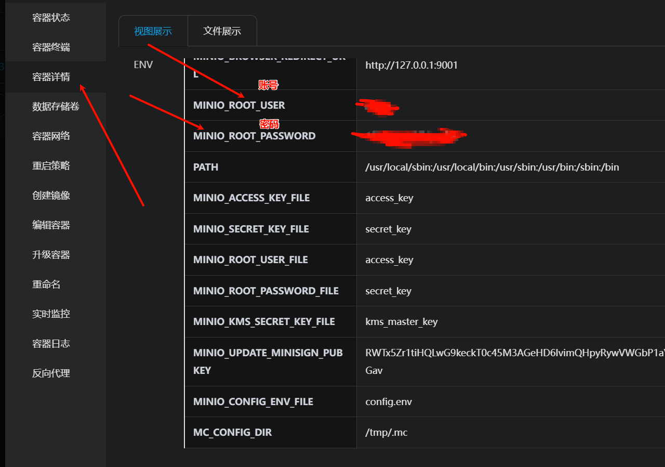The image size is (665, 467).
Task: Click the 重命名 sidebar item
Action: tap(46, 284)
